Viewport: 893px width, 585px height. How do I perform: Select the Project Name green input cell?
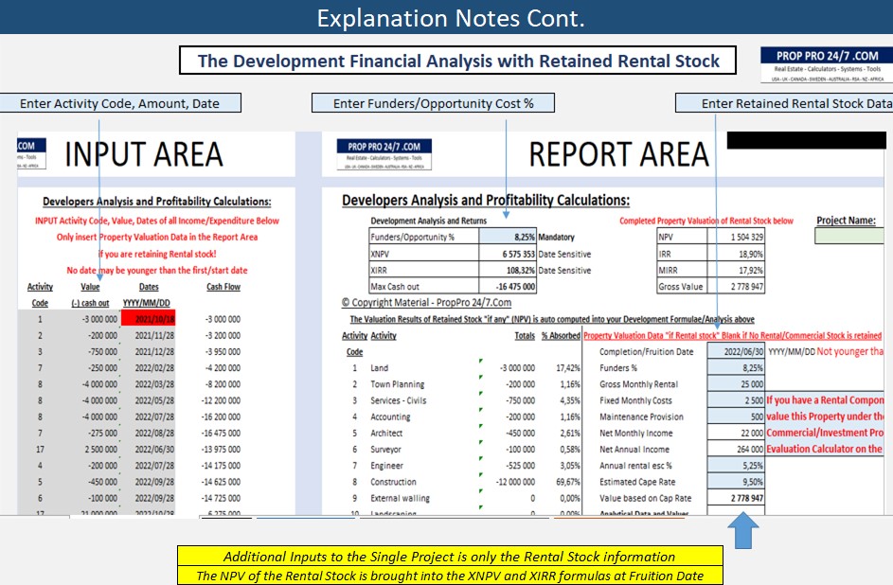click(x=849, y=236)
